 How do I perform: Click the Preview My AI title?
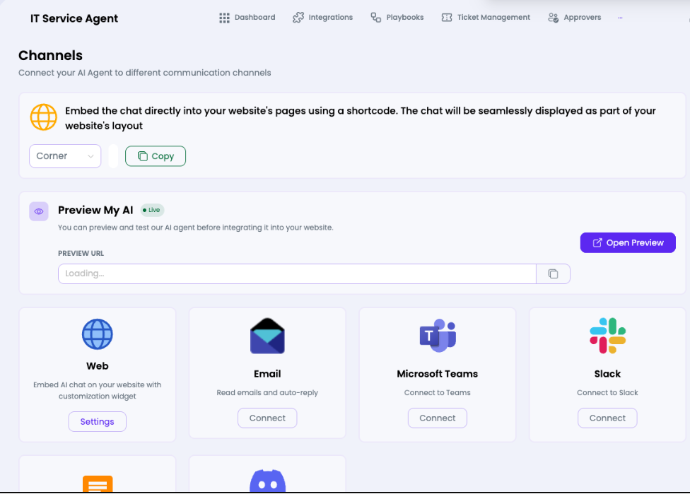tap(95, 211)
